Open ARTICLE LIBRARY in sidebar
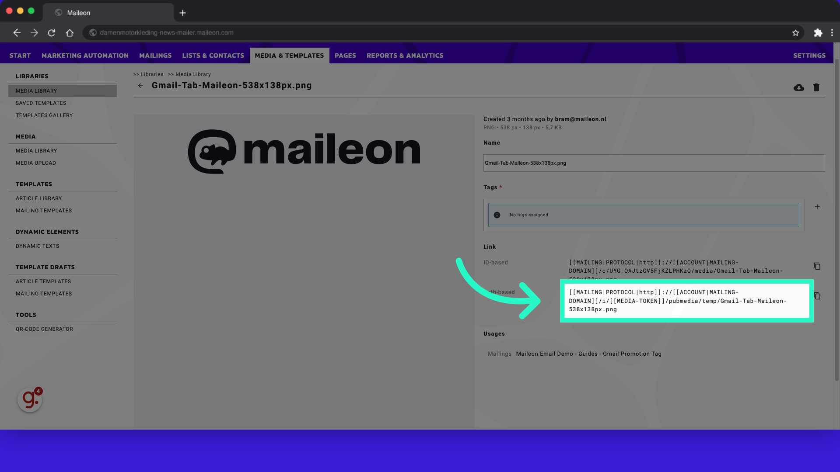 [x=39, y=198]
